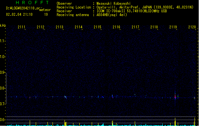Screen dimensions: 199x126
Task: Click the 2113 time axis marker
Action: 59,27
